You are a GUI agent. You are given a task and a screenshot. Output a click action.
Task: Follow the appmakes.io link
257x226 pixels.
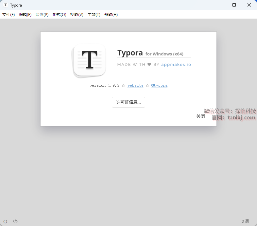pos(176,65)
